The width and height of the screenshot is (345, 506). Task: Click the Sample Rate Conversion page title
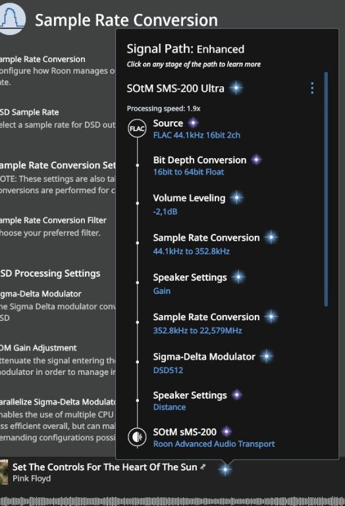click(x=126, y=20)
